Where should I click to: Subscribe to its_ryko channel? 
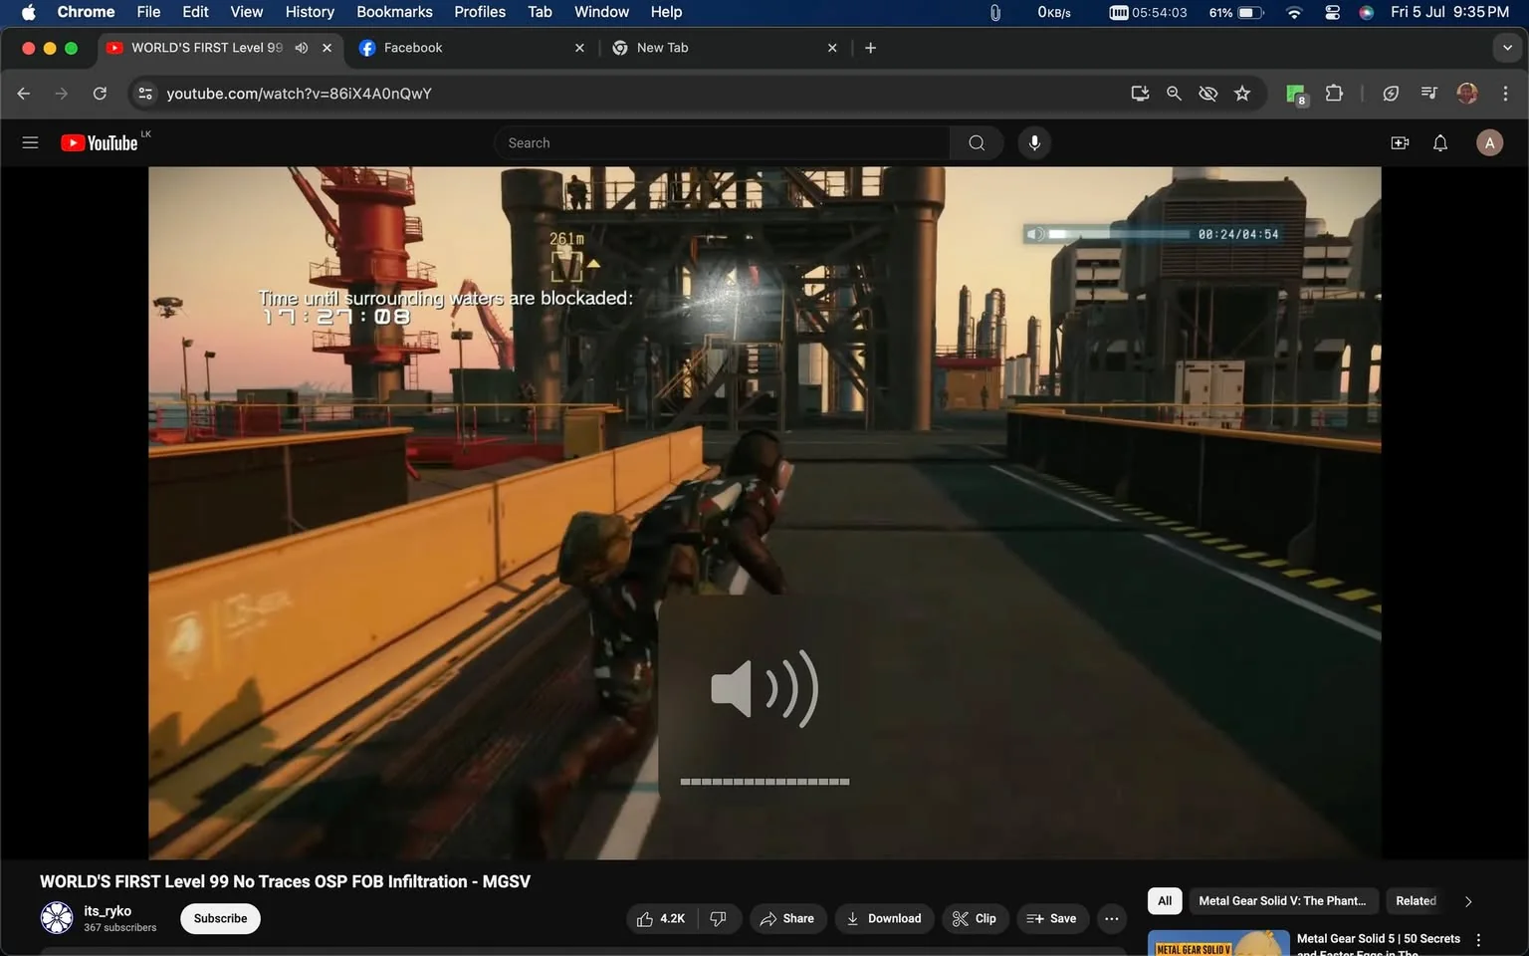pos(220,918)
